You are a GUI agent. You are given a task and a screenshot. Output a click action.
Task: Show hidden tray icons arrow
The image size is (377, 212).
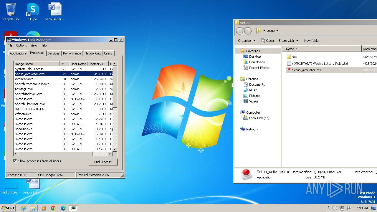[328, 208]
